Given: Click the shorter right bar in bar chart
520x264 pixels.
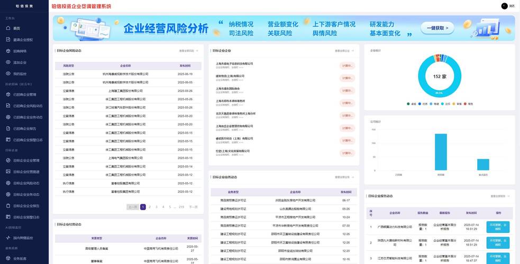Looking at the screenshot, I should click(x=483, y=165).
